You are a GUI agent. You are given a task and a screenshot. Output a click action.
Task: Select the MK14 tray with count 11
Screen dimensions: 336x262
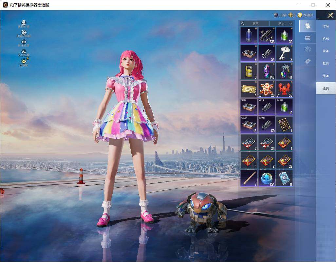249,107
